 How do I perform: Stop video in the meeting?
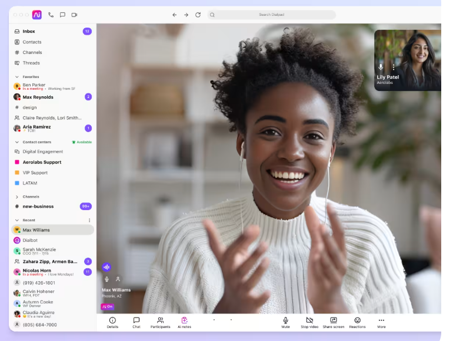tap(309, 323)
